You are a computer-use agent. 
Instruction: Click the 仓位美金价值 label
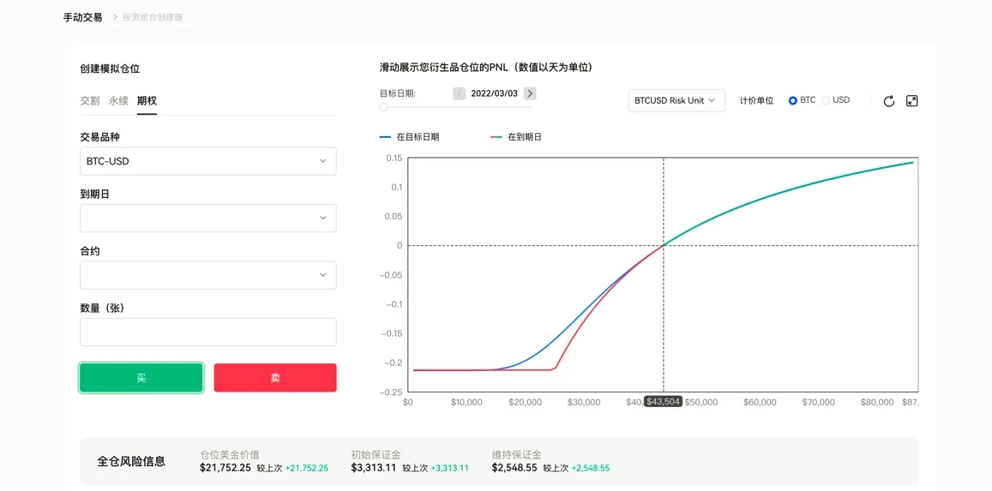pos(230,454)
